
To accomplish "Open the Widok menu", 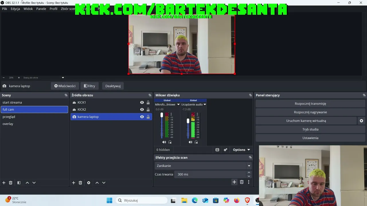I will coord(28,9).
